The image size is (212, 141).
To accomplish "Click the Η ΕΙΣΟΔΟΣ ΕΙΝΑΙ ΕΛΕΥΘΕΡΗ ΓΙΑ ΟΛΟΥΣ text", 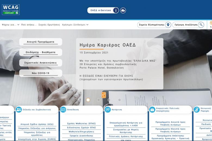I will pyautogui.click(x=106, y=76).
